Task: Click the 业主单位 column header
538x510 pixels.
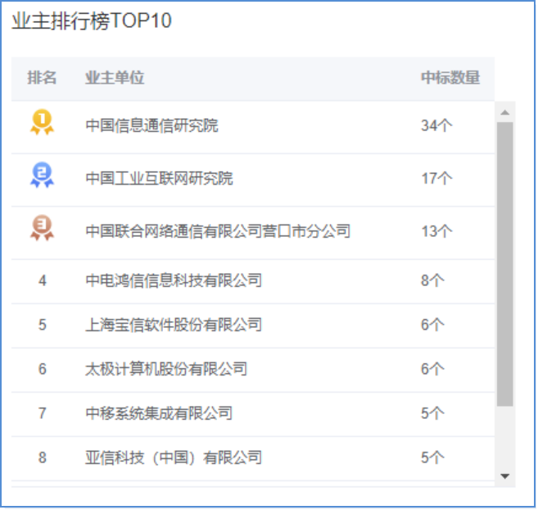Action: click(115, 78)
